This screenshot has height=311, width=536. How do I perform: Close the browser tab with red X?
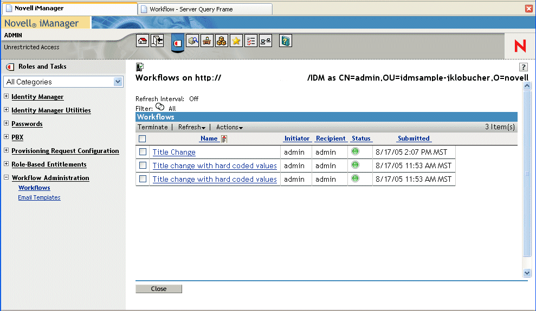(529, 9)
